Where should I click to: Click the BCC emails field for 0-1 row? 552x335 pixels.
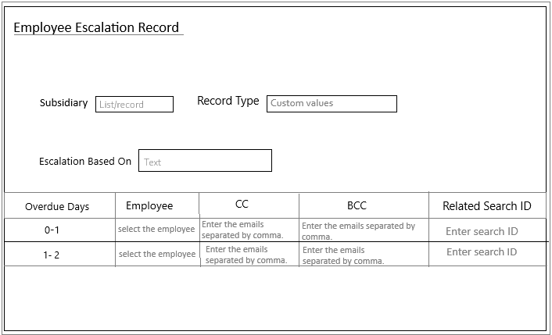pyautogui.click(x=364, y=230)
